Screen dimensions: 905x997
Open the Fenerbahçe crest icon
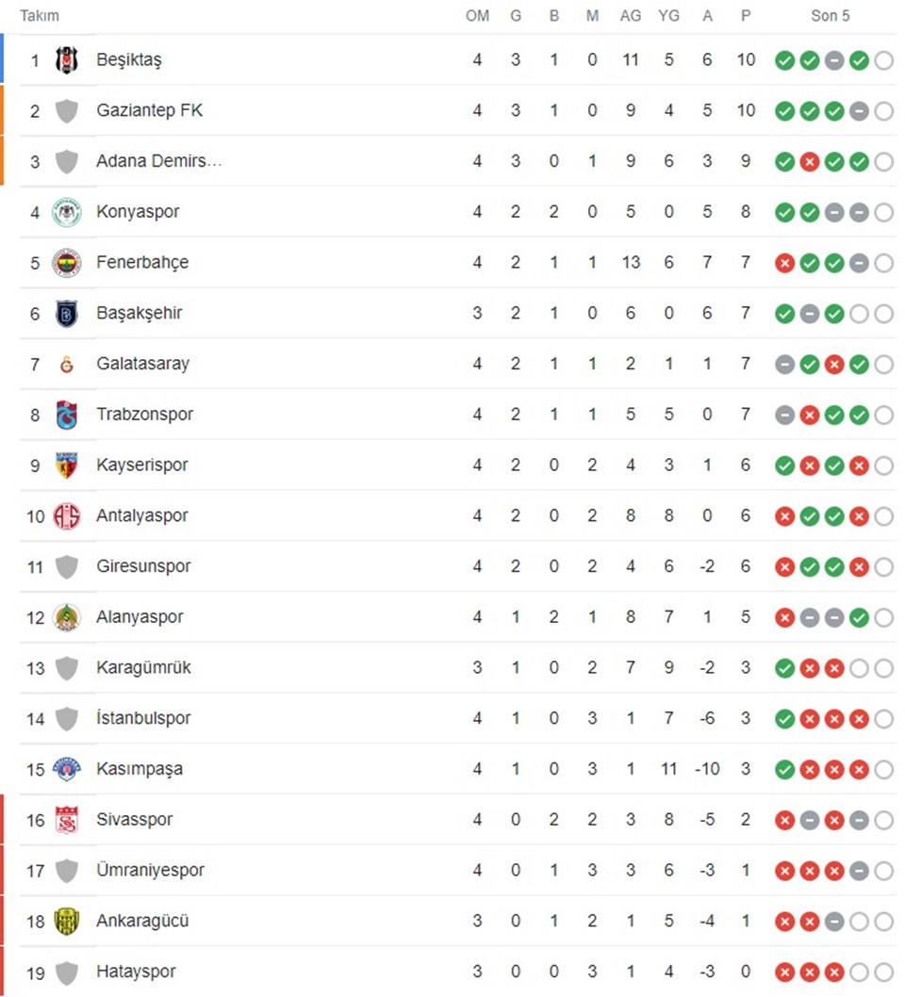click(x=66, y=263)
